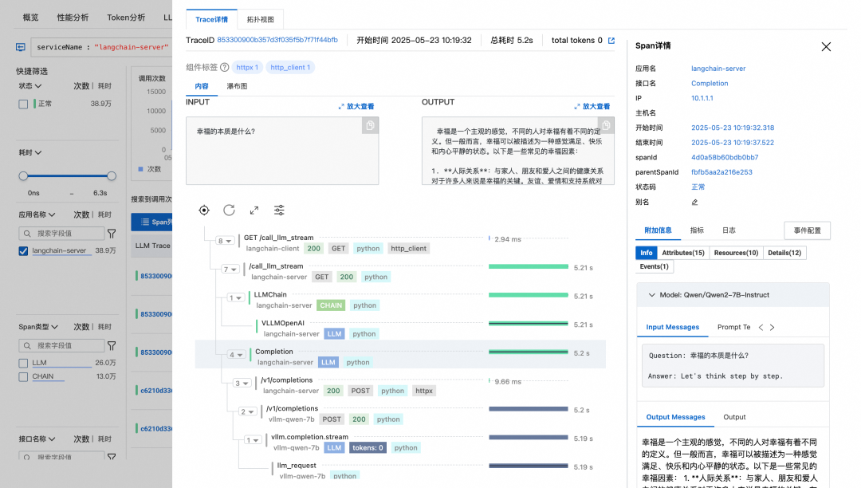Check the LLM span type checkbox

[x=23, y=363]
